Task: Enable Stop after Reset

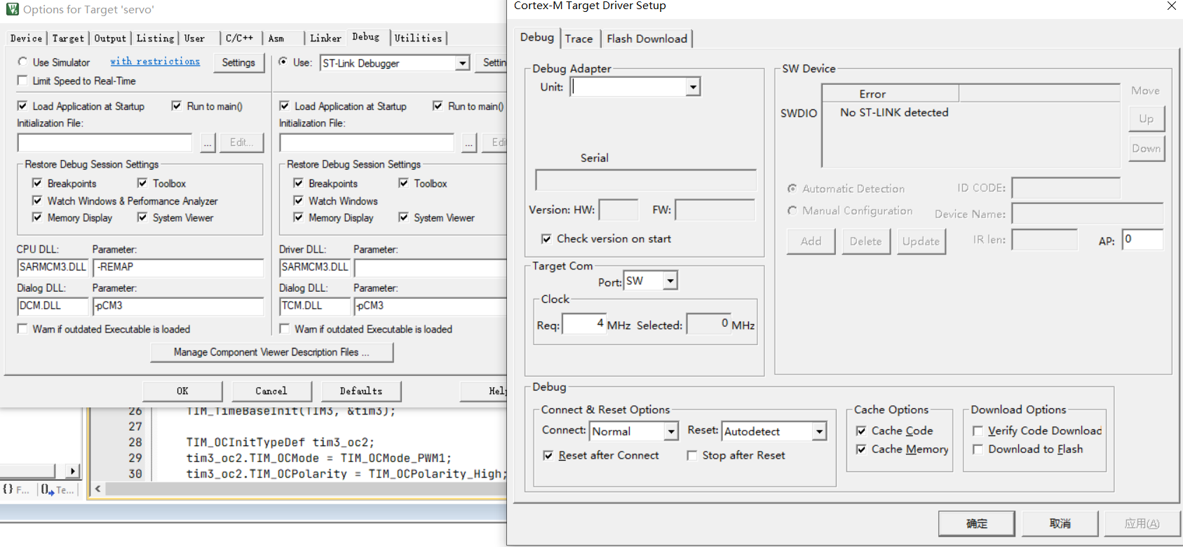Action: coord(692,455)
